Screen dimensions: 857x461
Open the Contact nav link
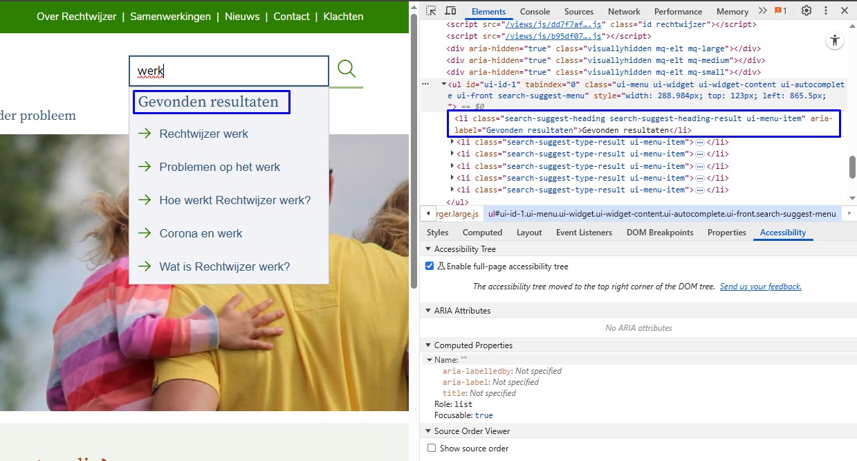[291, 17]
